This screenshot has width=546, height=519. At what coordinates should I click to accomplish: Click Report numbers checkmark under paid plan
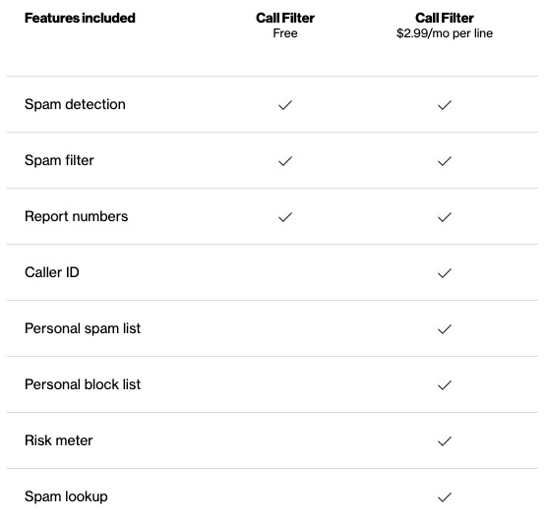445,217
